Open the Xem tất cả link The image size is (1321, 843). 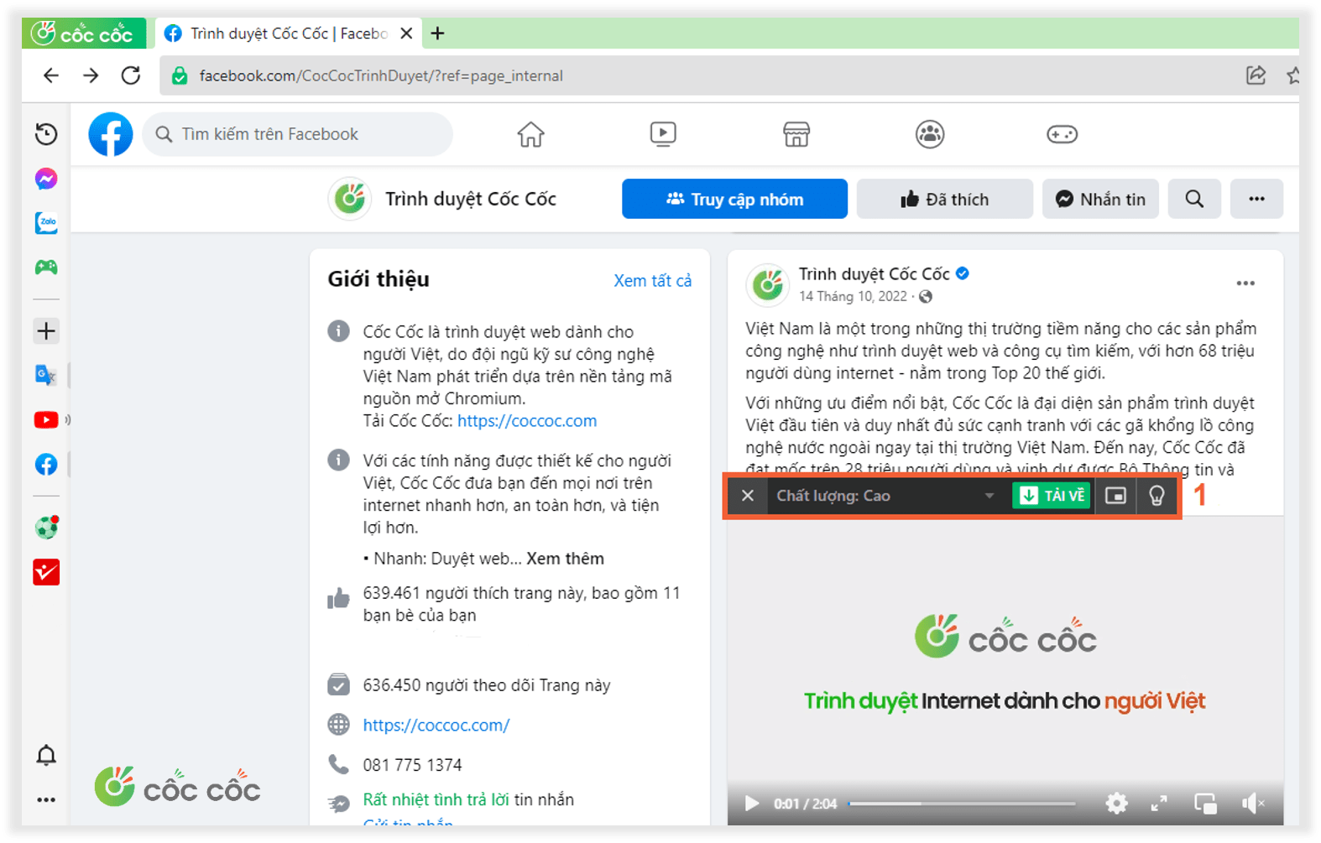(x=653, y=281)
